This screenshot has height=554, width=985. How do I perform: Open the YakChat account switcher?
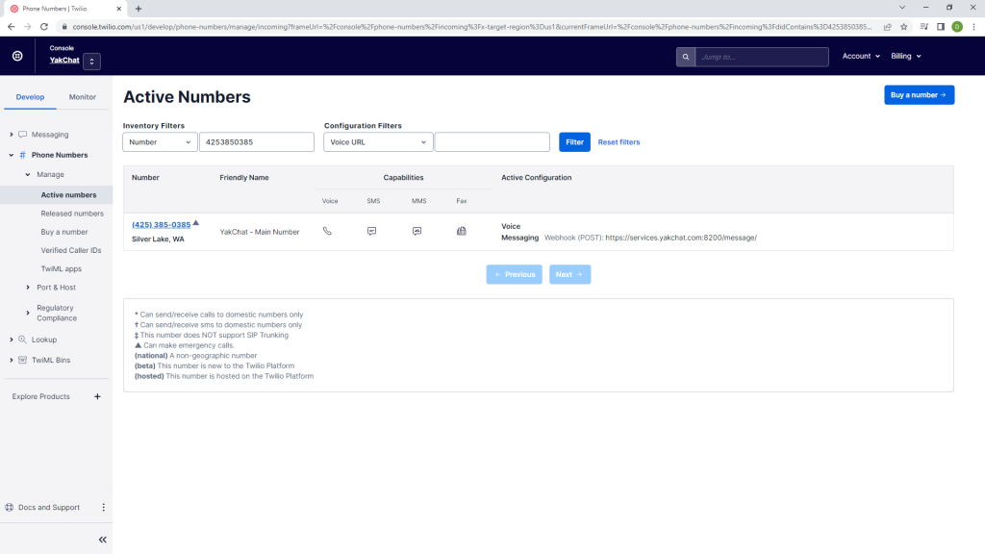(x=91, y=62)
